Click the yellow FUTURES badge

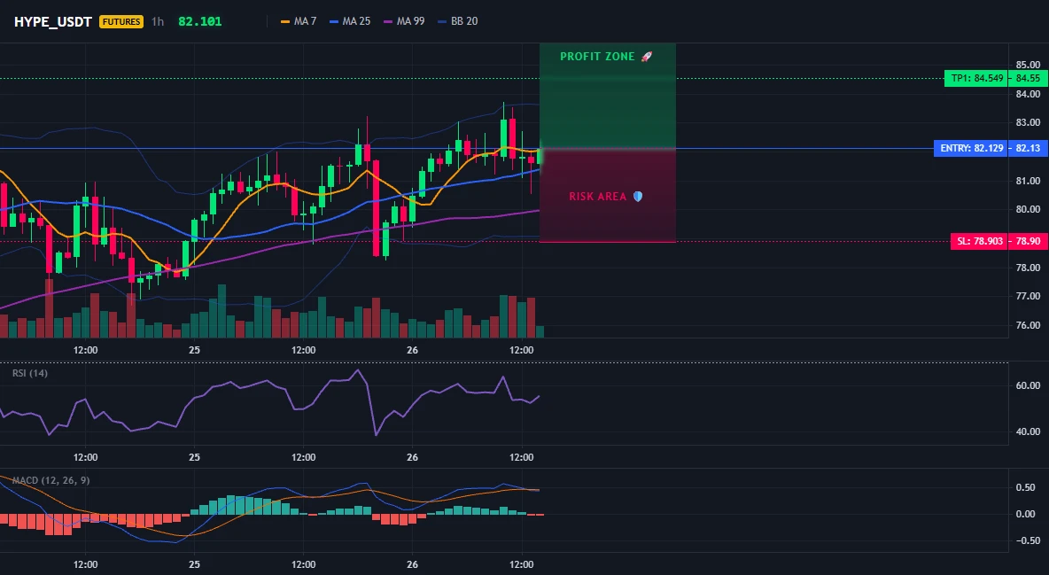pyautogui.click(x=121, y=21)
